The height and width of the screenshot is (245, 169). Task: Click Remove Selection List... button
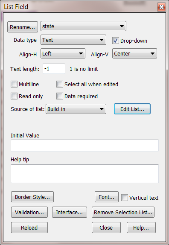point(123,212)
